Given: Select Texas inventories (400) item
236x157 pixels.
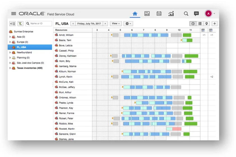Looking at the screenshot, I should (x=30, y=68).
